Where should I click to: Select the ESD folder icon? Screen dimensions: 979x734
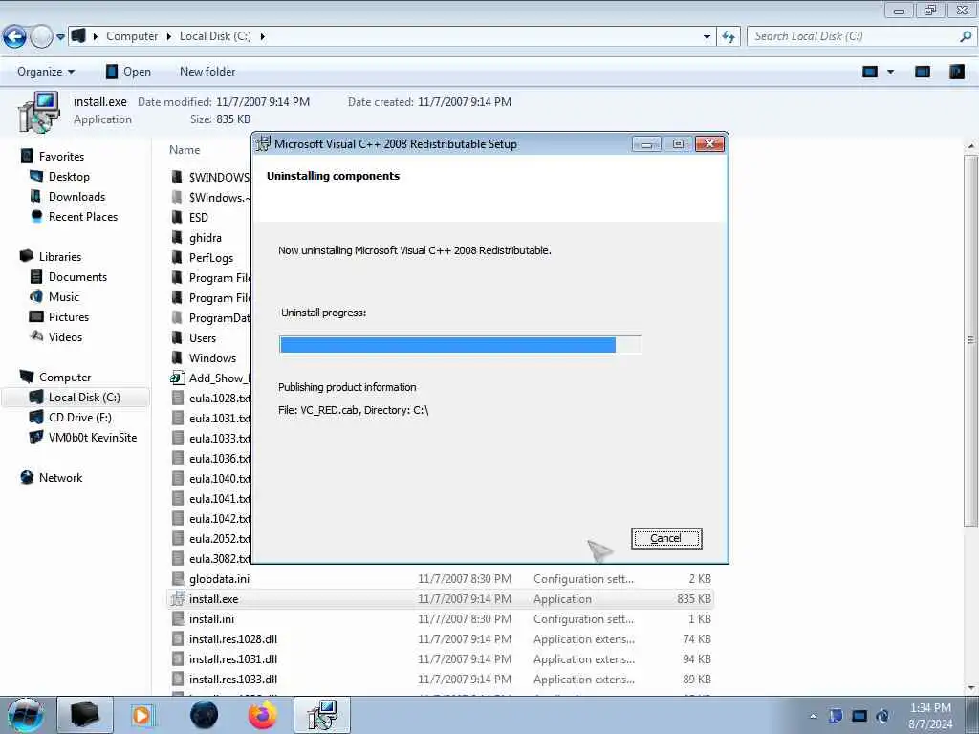[177, 217]
